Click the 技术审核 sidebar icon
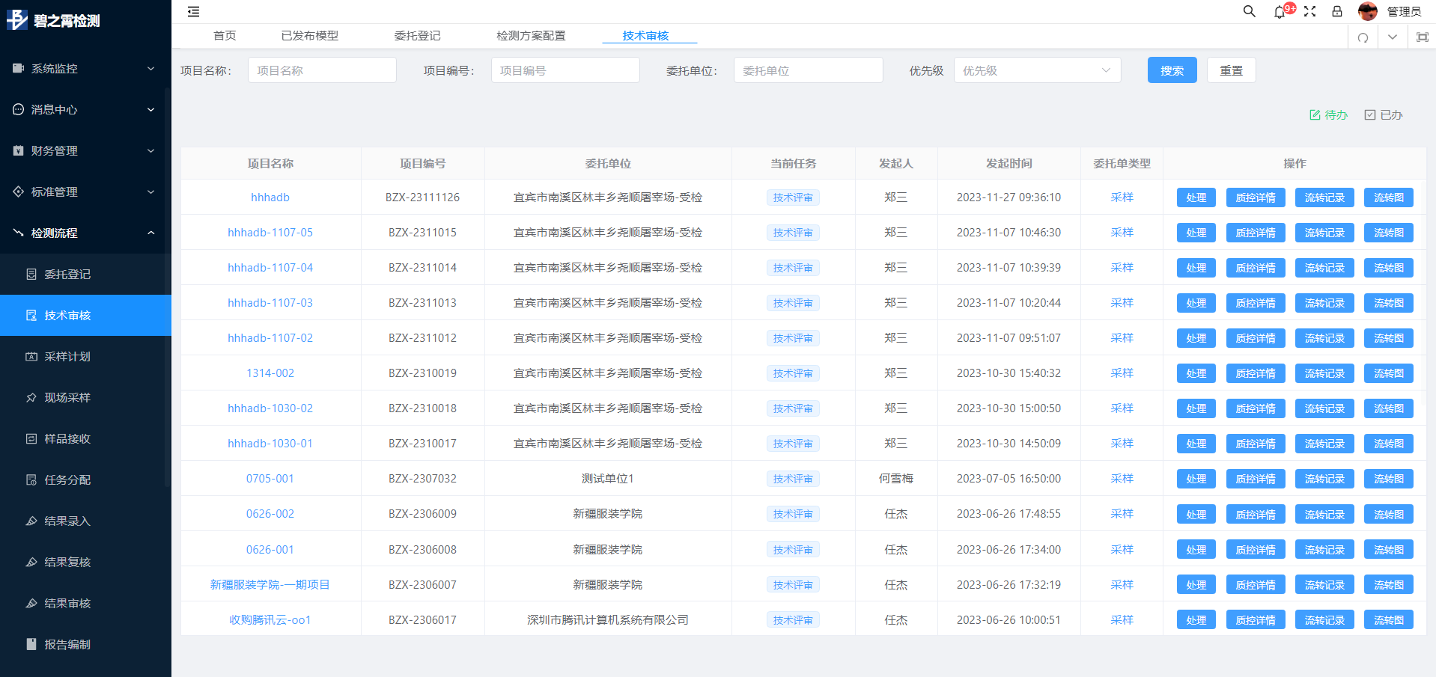The width and height of the screenshot is (1436, 677). click(31, 316)
